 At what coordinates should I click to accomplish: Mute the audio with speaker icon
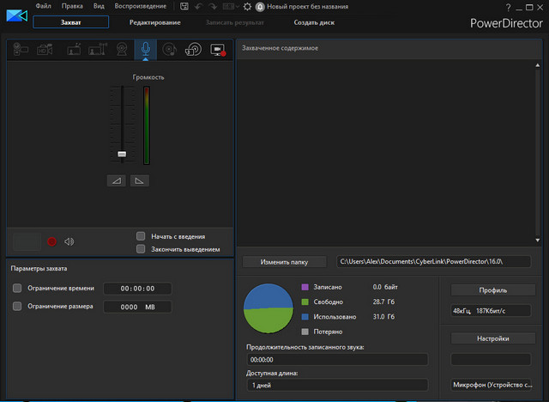[69, 242]
